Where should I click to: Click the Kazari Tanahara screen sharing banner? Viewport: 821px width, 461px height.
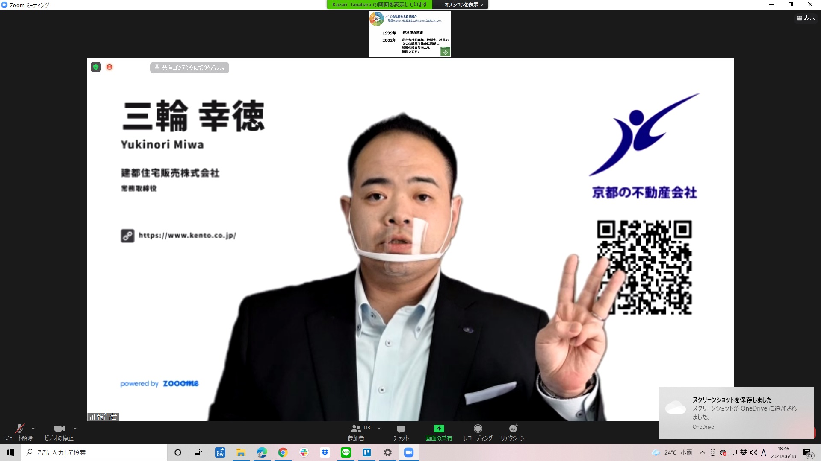[380, 5]
